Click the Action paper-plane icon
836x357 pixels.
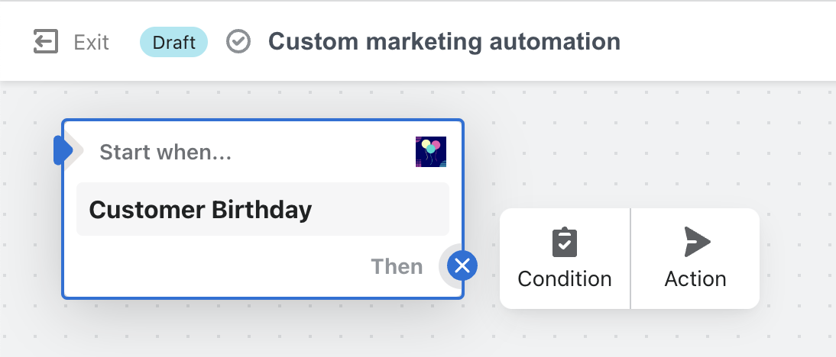[x=696, y=242]
